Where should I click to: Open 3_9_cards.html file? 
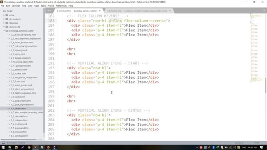tap(18, 97)
